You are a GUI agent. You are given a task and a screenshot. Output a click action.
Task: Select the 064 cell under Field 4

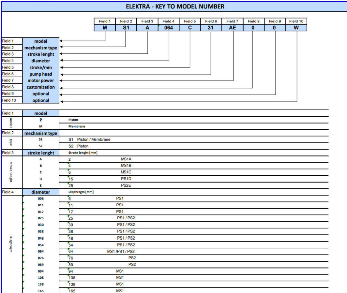(168, 28)
